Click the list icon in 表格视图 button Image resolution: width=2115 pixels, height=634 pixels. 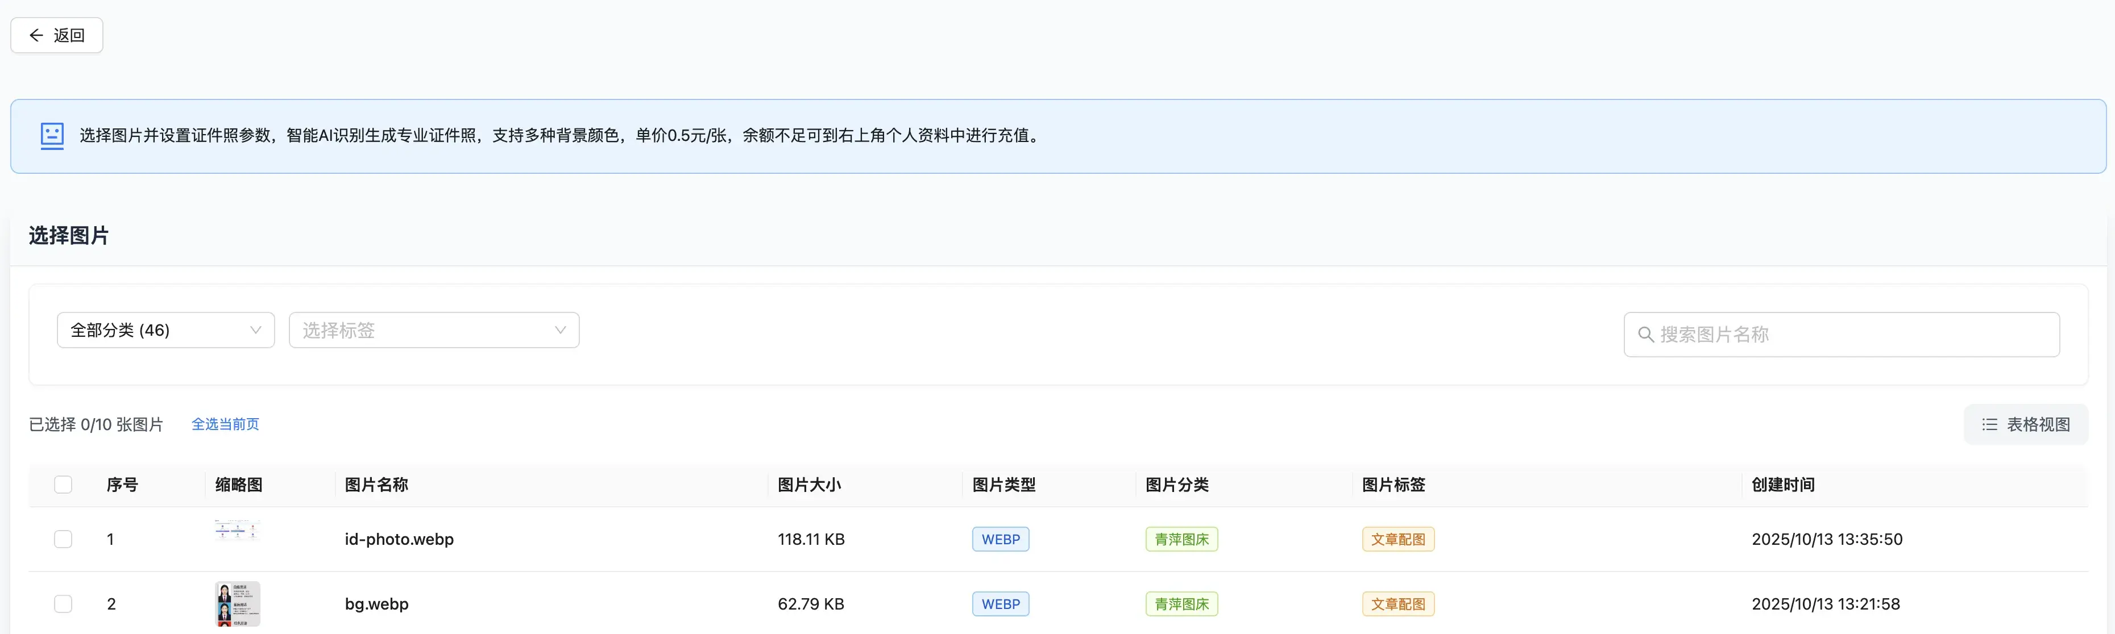click(x=1989, y=425)
